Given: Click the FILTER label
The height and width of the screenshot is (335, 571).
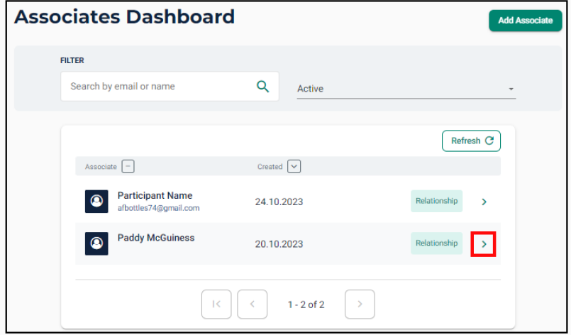Looking at the screenshot, I should point(72,60).
